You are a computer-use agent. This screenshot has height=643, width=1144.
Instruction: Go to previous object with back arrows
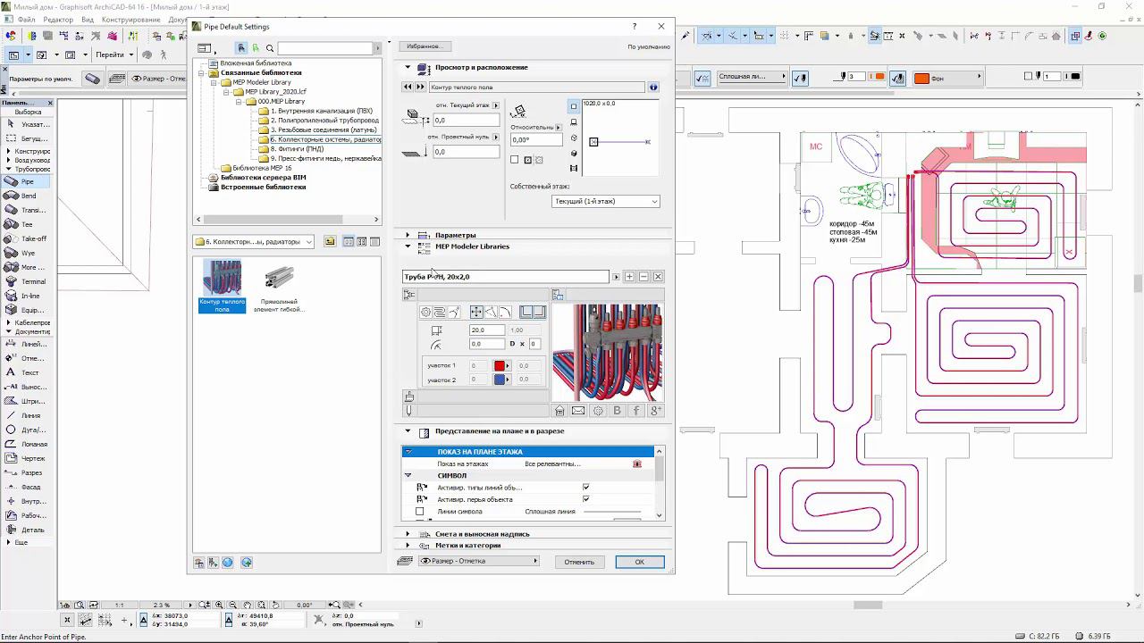click(408, 88)
